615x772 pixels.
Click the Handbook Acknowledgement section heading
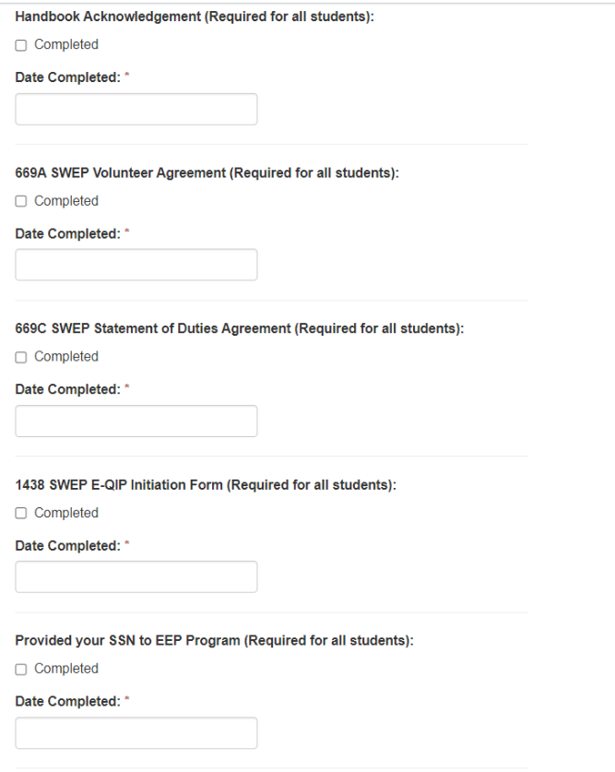[195, 16]
